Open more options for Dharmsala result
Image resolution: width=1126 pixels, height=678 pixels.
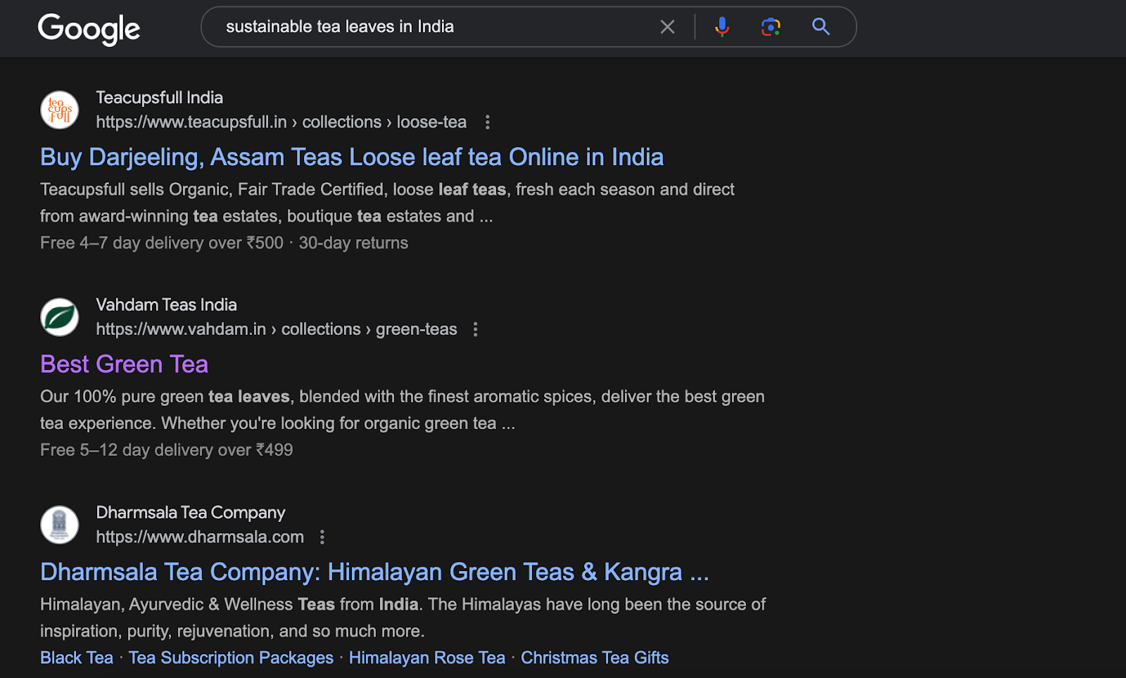click(x=322, y=537)
